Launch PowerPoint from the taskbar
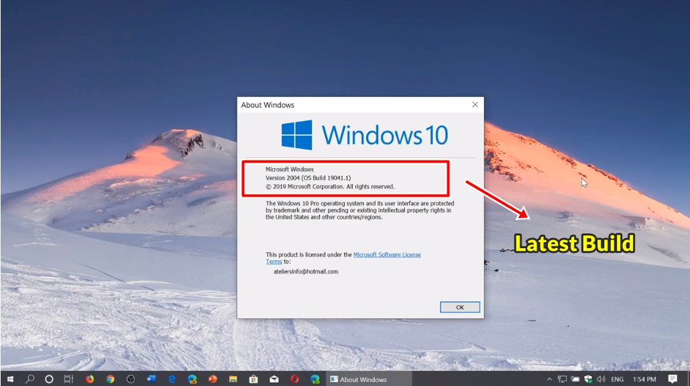This screenshot has width=690, height=386. pos(213,379)
